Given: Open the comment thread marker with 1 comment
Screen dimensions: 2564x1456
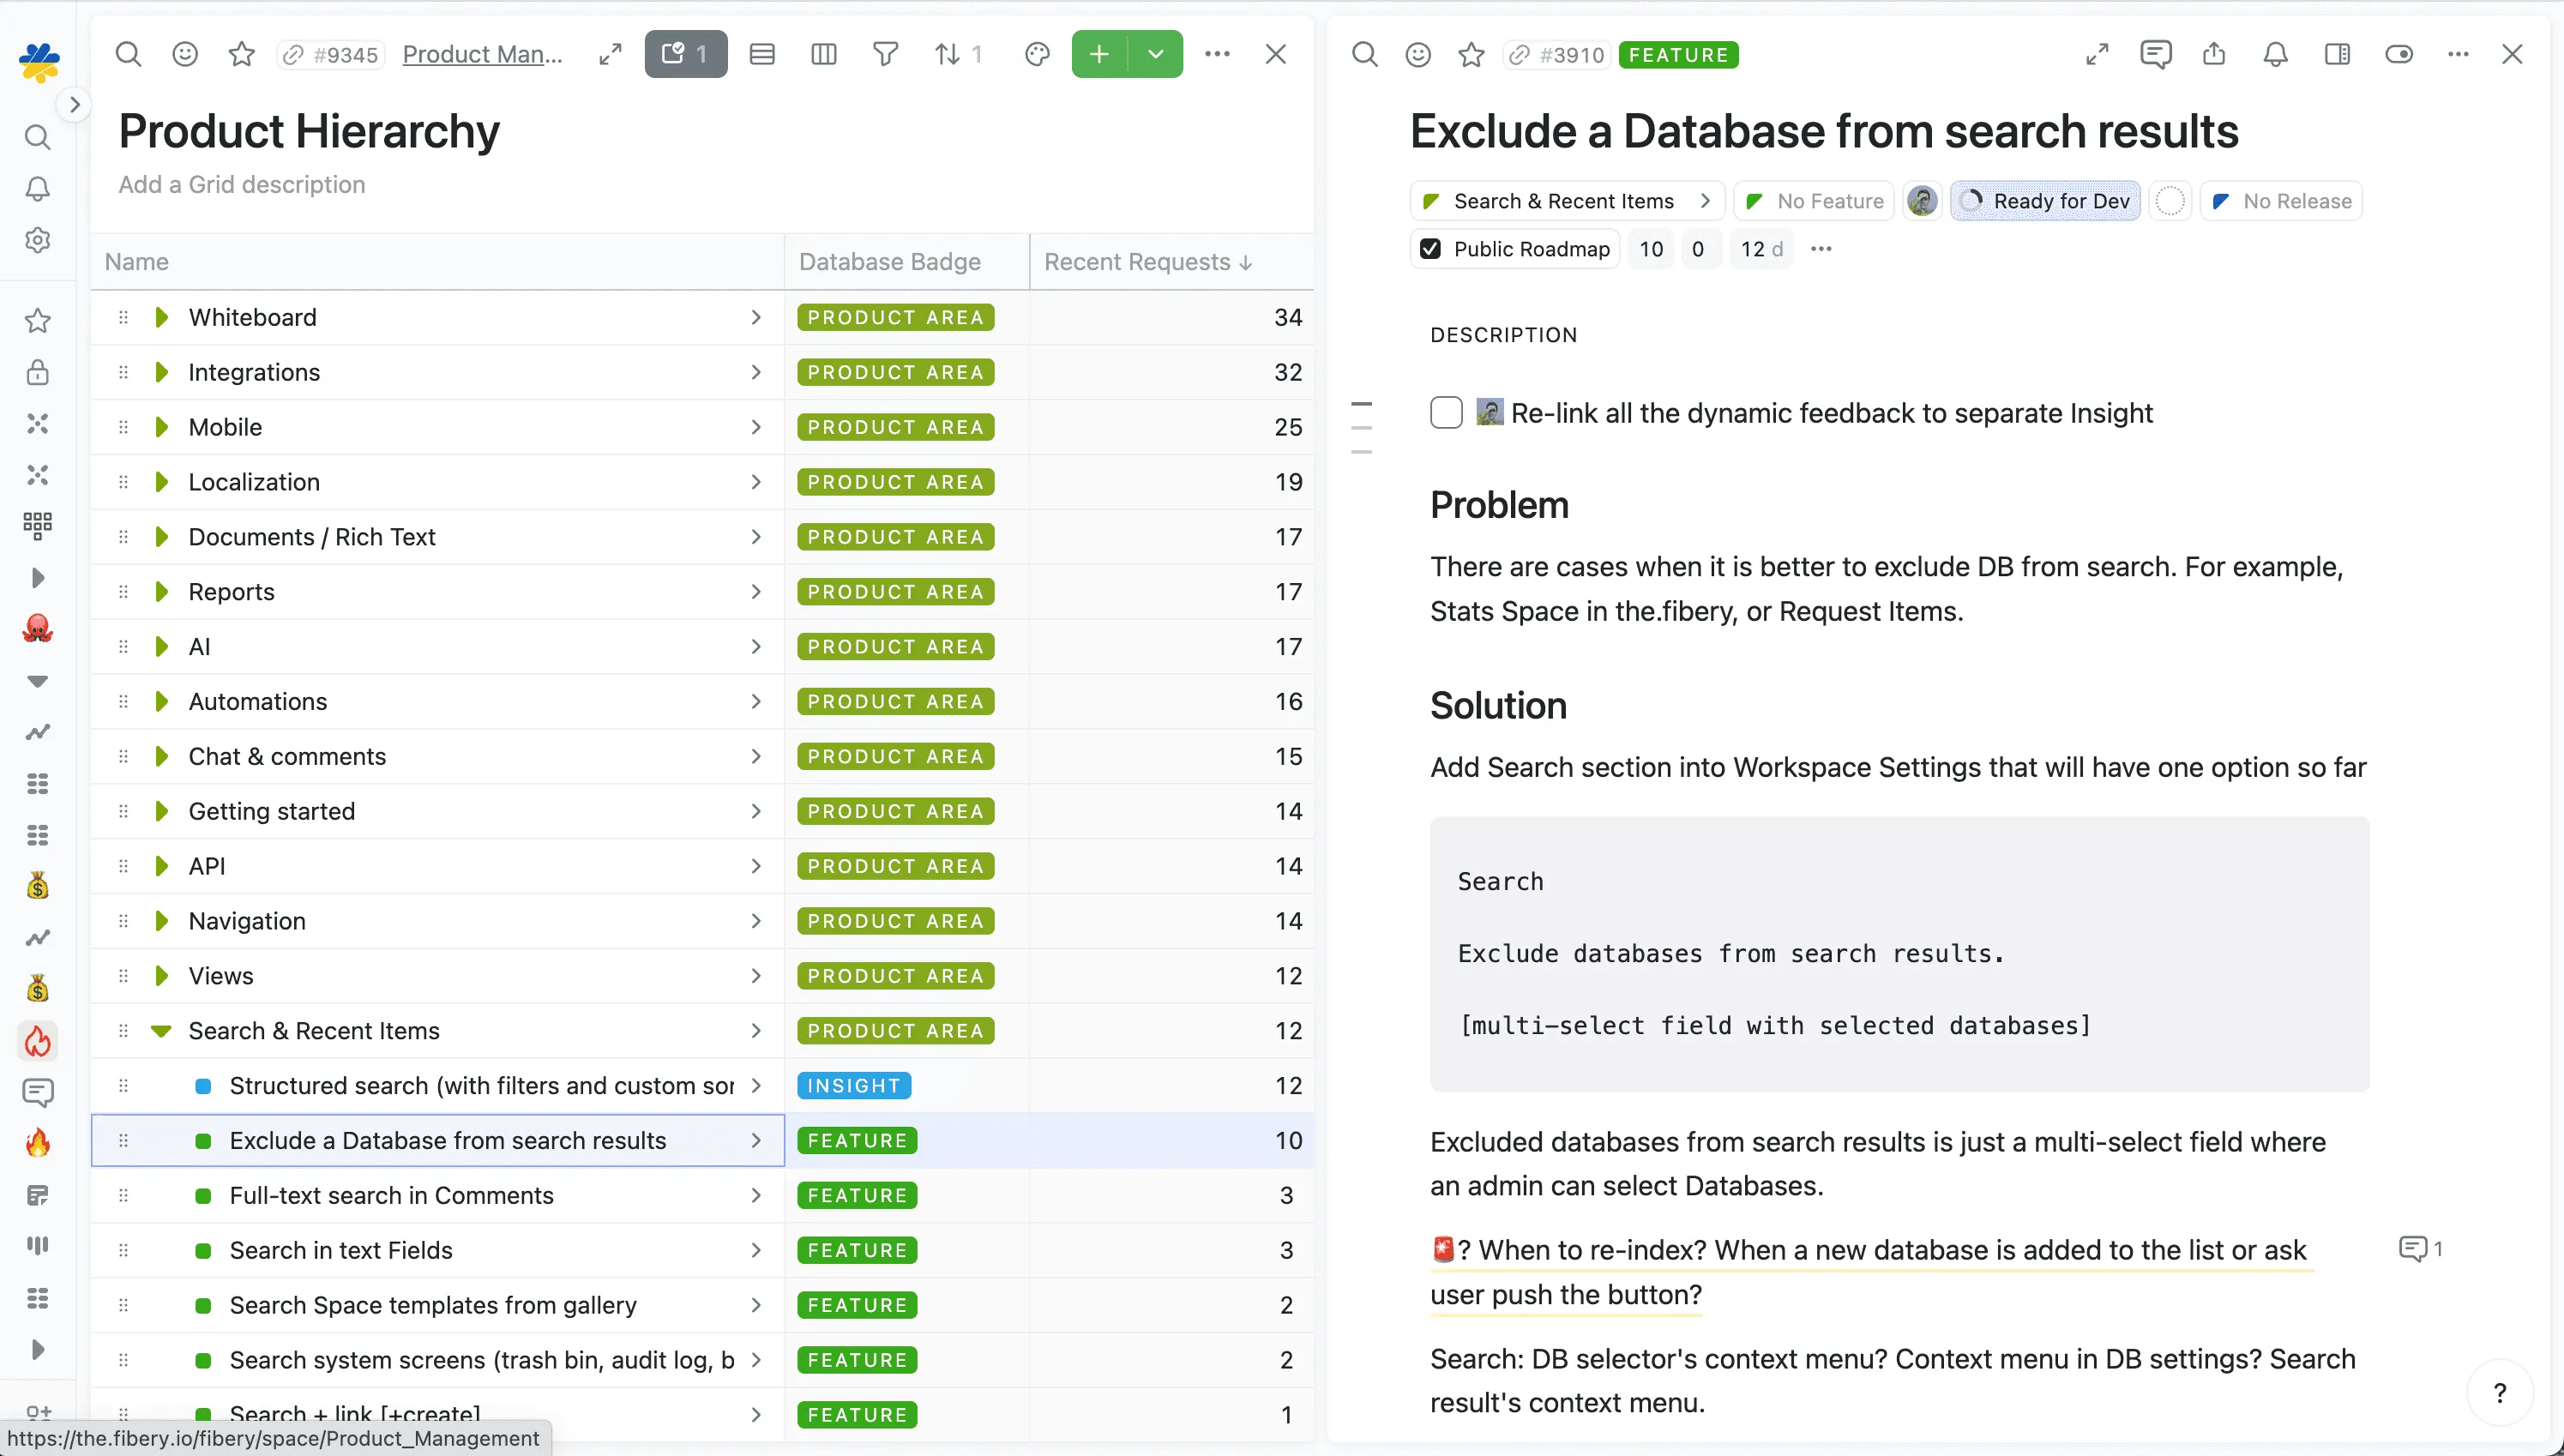Looking at the screenshot, I should coord(2420,1248).
